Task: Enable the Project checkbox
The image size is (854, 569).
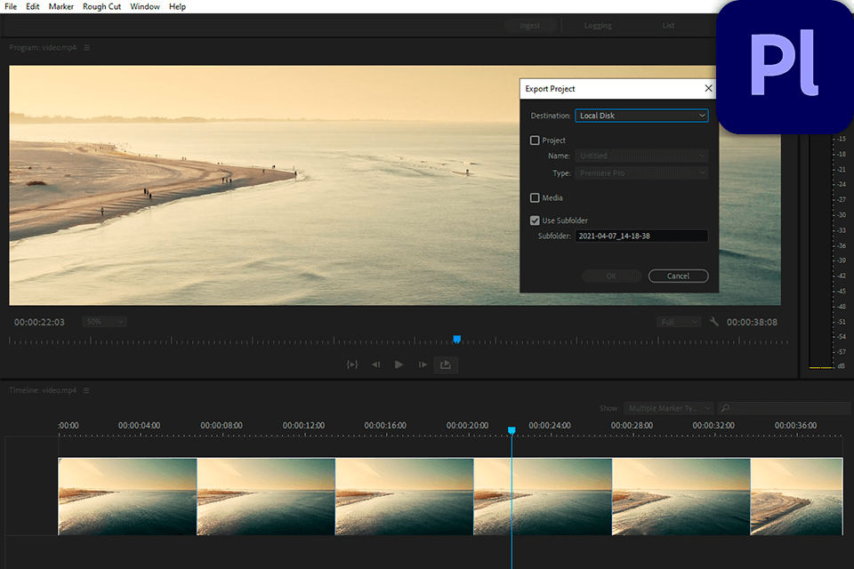Action: pos(535,140)
